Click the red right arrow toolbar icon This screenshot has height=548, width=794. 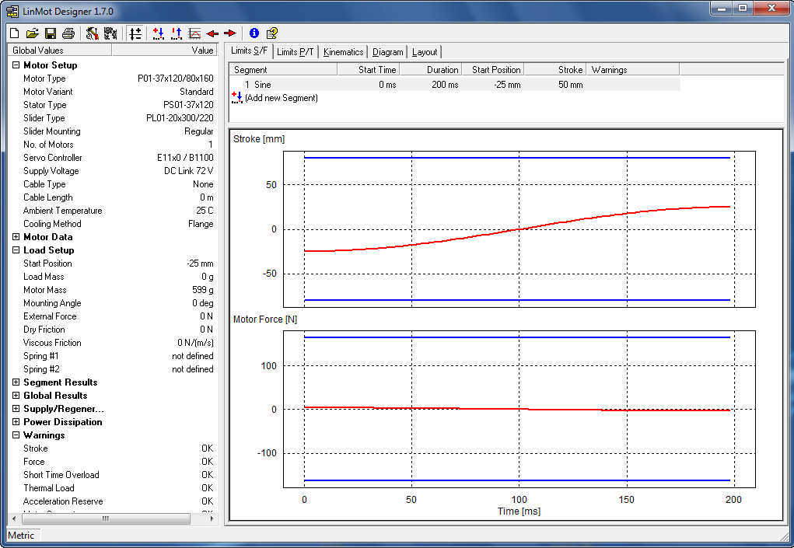pos(229,33)
